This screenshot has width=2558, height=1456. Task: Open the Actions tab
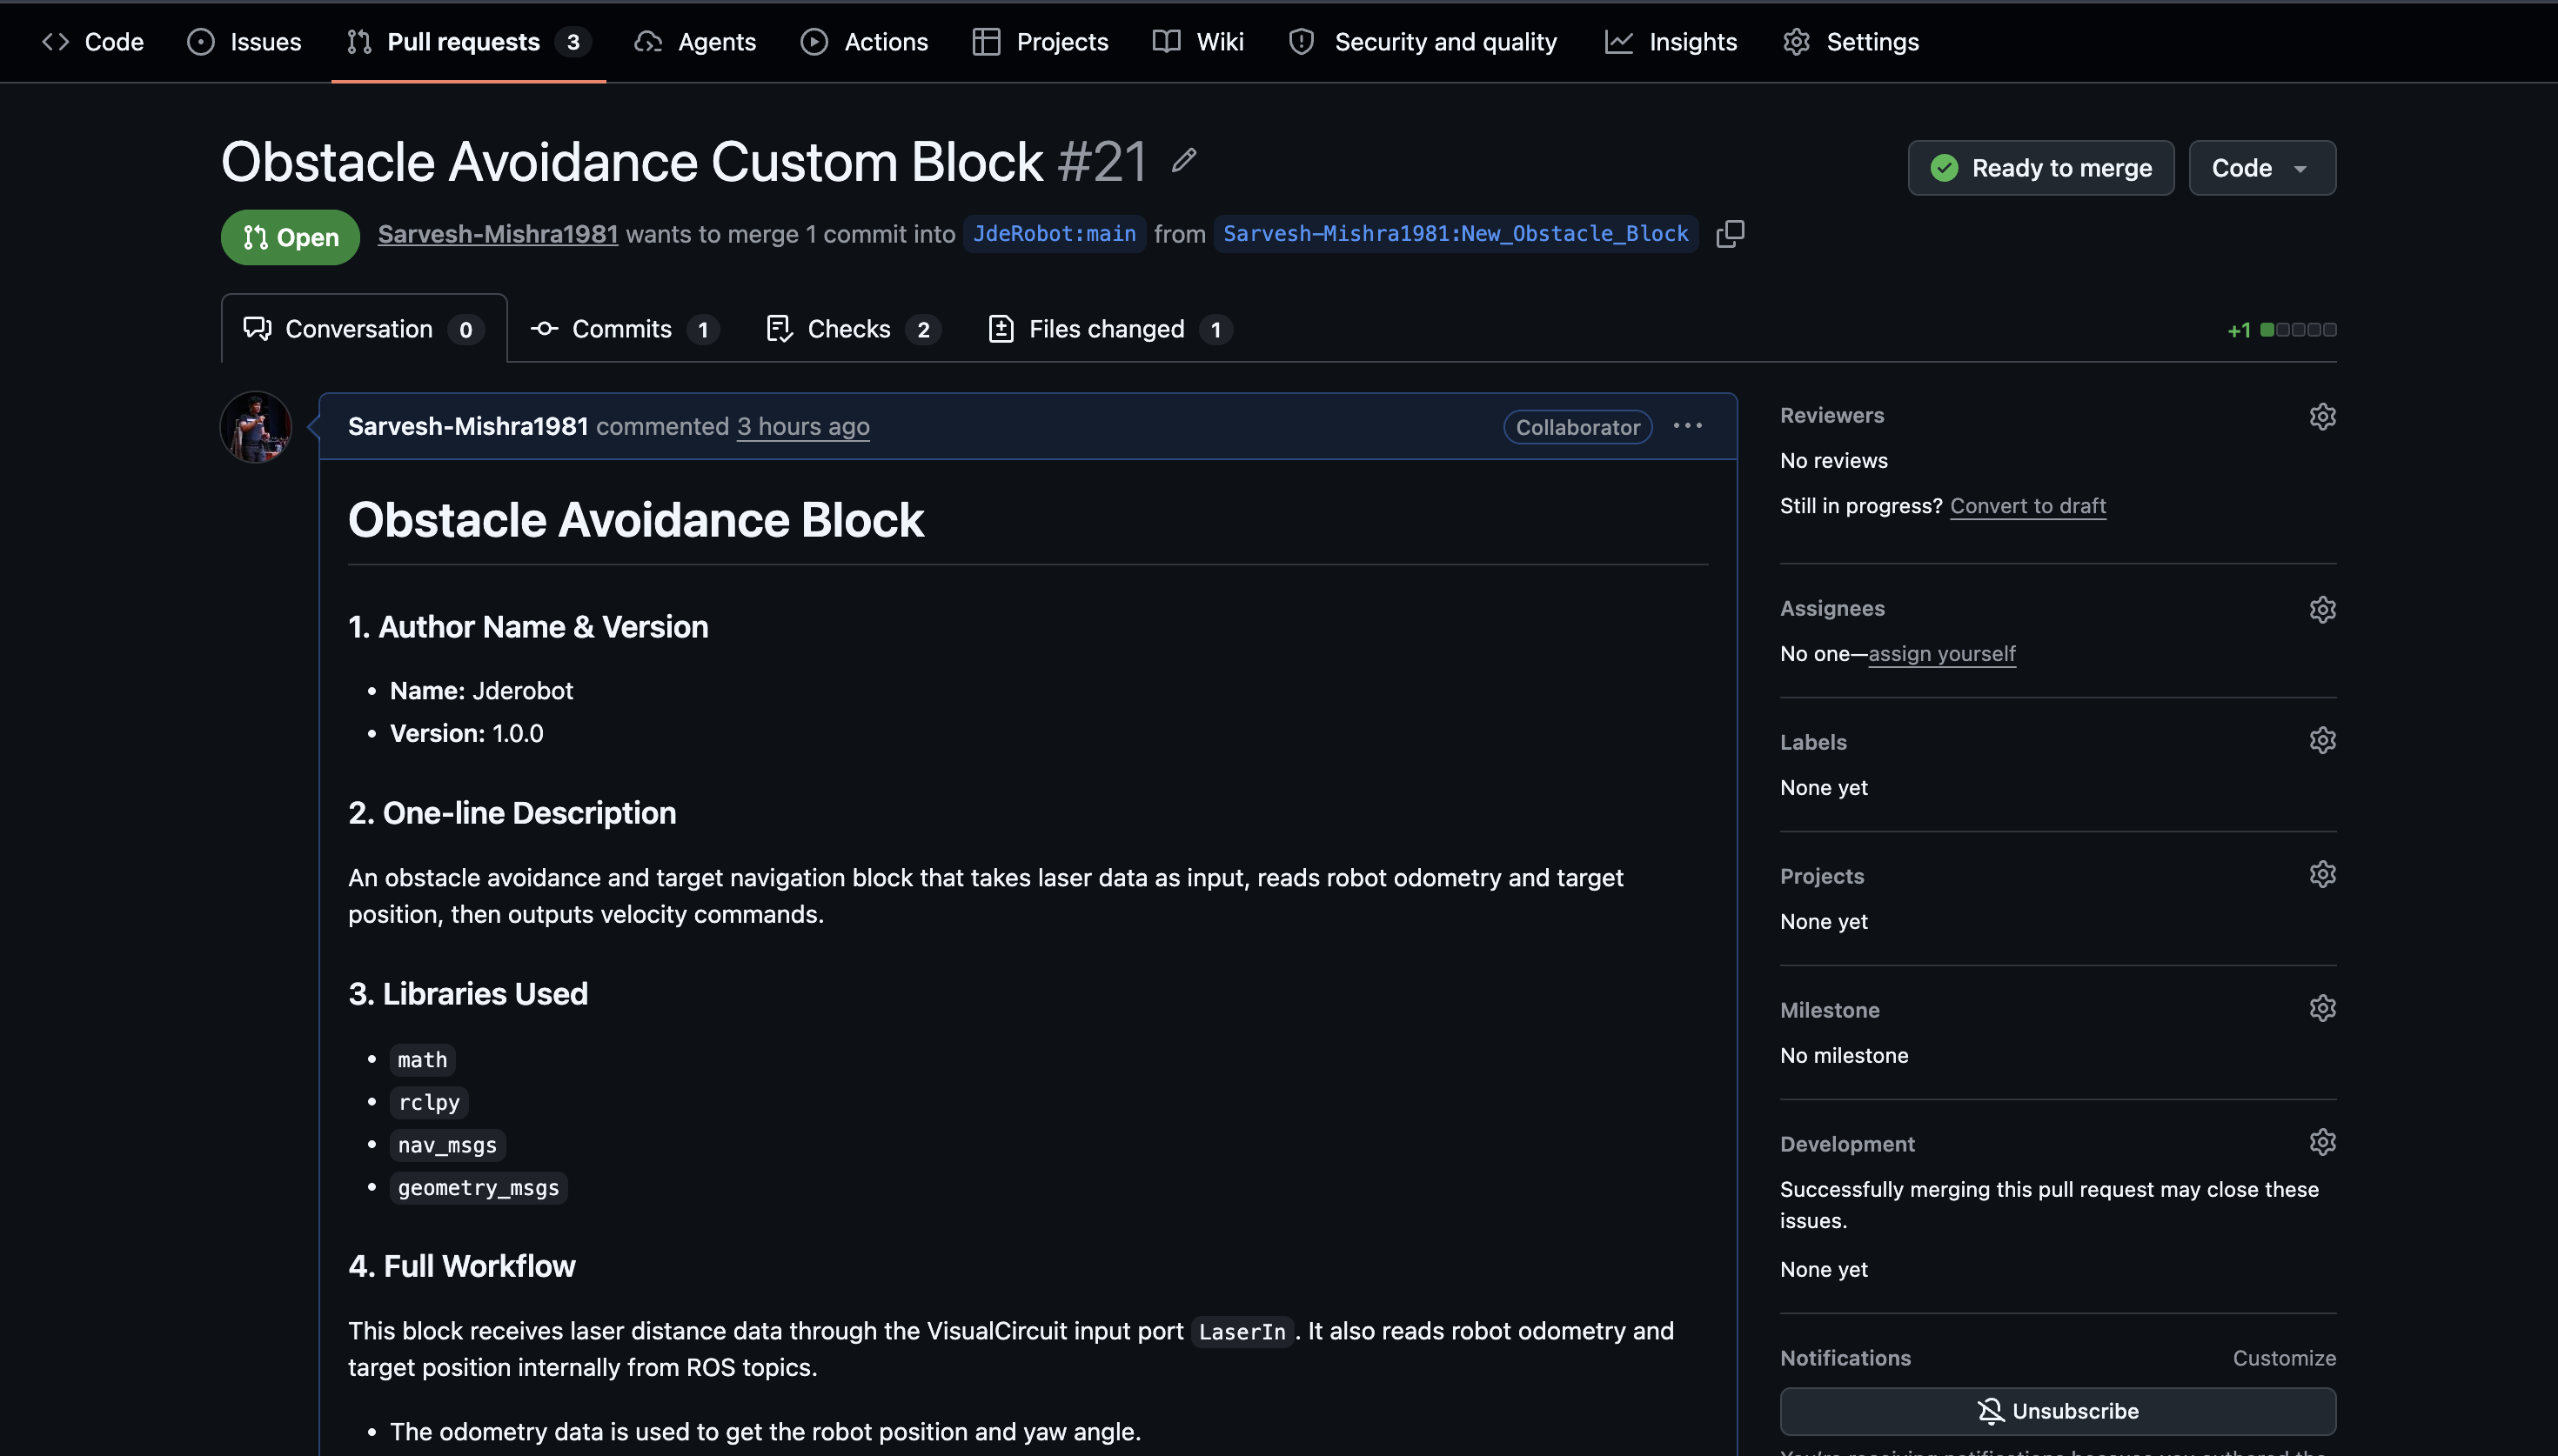(865, 42)
